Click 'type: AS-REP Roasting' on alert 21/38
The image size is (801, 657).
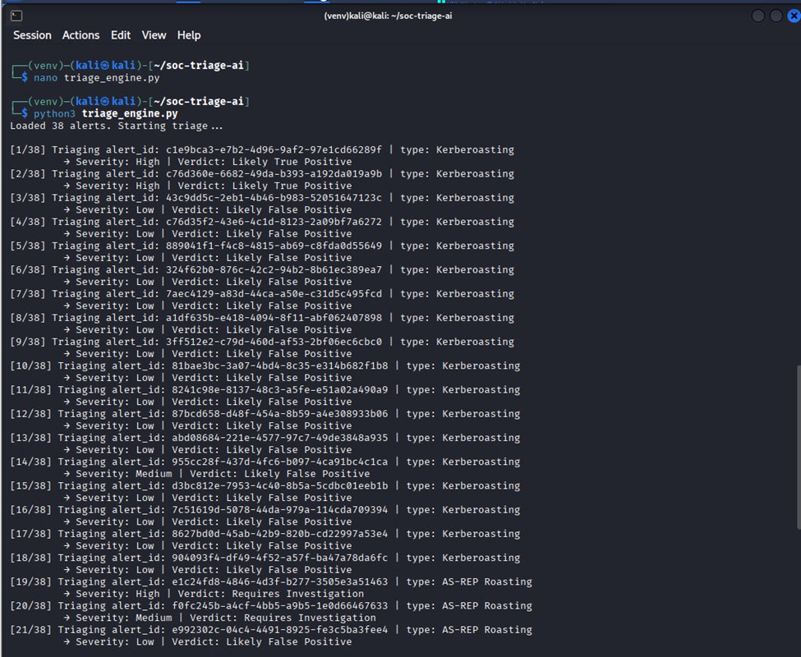[x=469, y=629]
